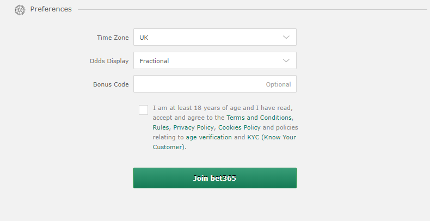
Task: Open the Rules link
Action: click(x=161, y=127)
